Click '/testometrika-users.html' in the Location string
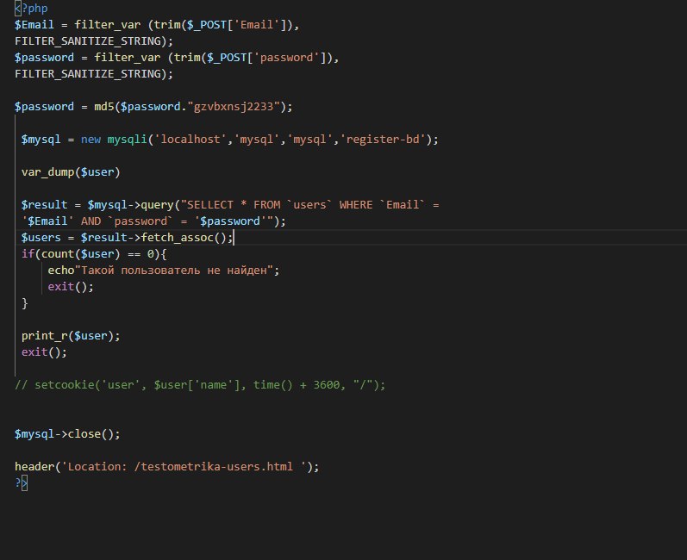 pyautogui.click(x=214, y=467)
